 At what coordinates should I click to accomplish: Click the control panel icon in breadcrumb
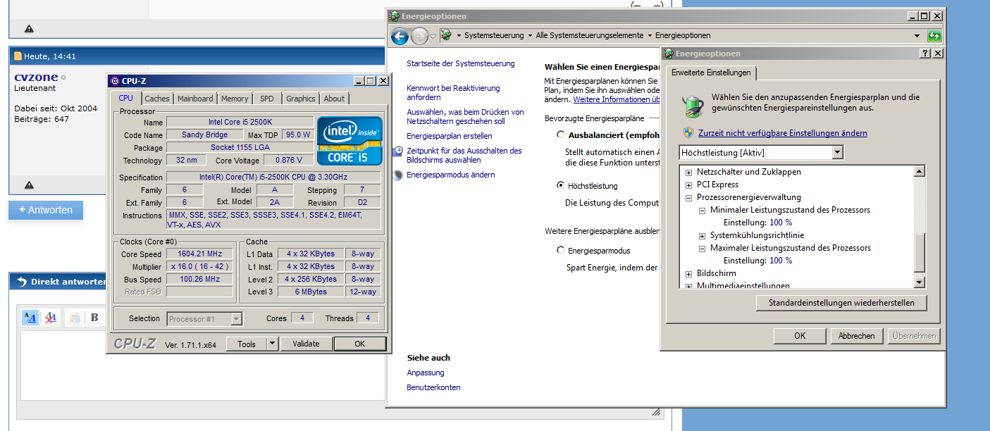[x=445, y=35]
